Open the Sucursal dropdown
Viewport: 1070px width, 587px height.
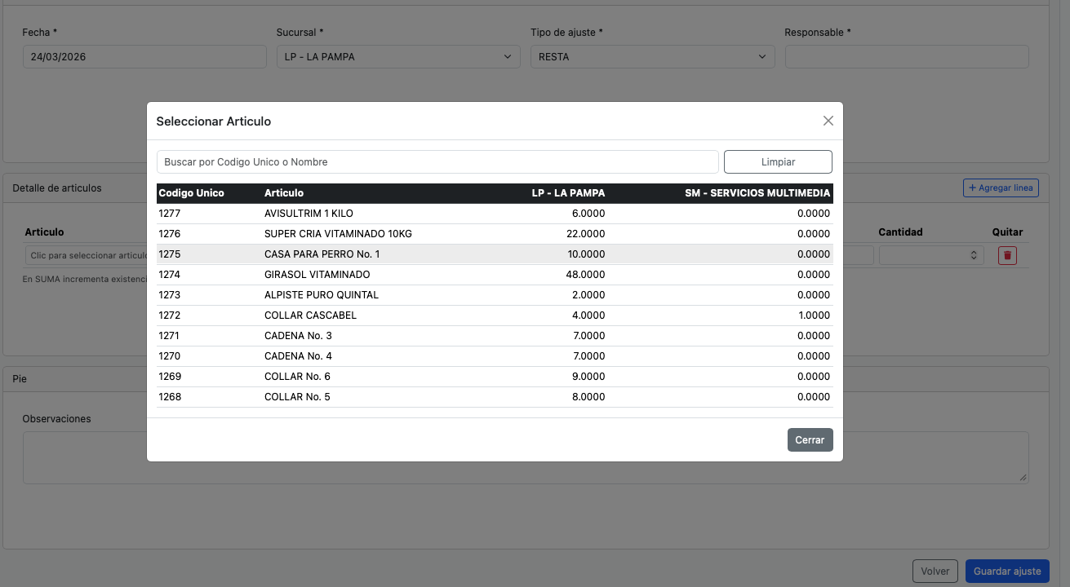(x=397, y=57)
